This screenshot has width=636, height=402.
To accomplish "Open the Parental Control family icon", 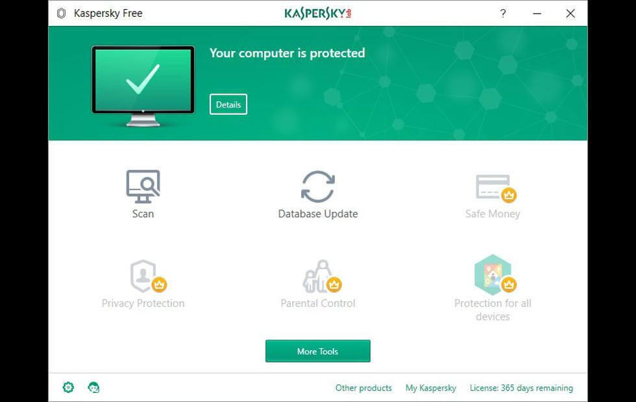I will 322,276.
